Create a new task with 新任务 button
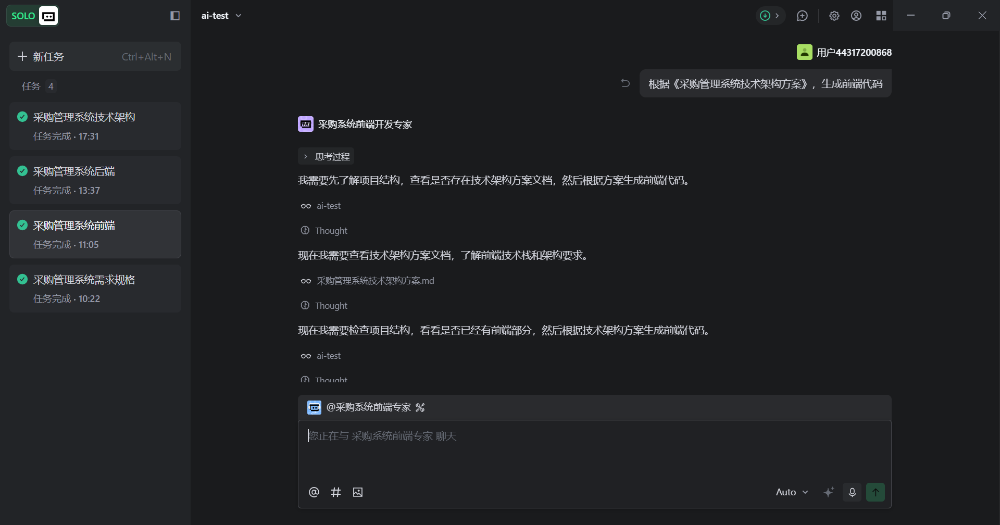The width and height of the screenshot is (1000, 525). pos(95,56)
